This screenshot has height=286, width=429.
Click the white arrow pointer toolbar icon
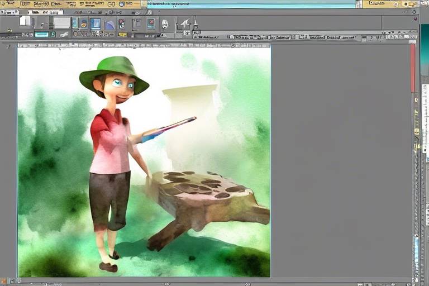185,23
